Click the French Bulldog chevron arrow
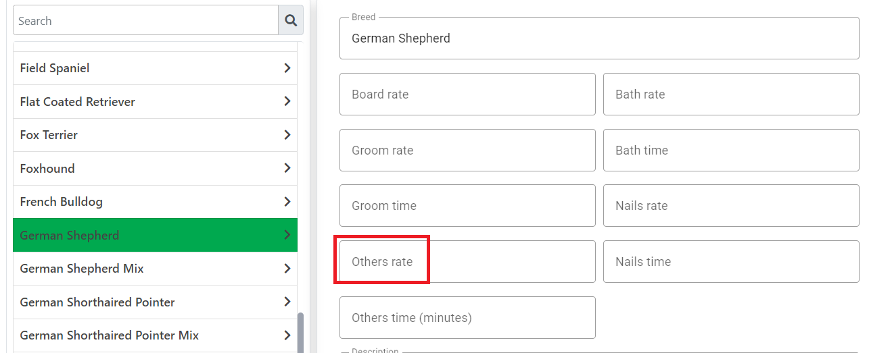The width and height of the screenshot is (869, 353). click(x=287, y=202)
